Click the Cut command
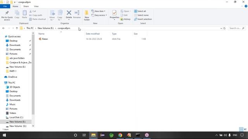This screenshot has width=248, height=139. pyautogui.click(x=33, y=11)
